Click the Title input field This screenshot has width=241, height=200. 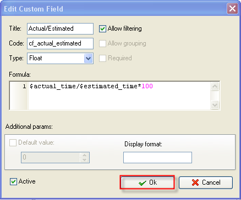click(60, 28)
